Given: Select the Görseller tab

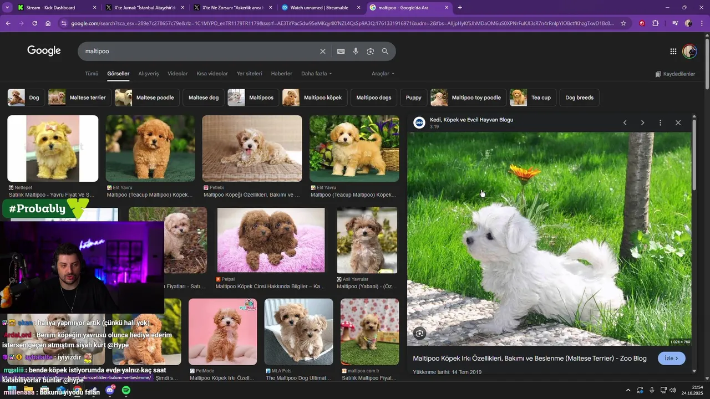Looking at the screenshot, I should (x=118, y=74).
